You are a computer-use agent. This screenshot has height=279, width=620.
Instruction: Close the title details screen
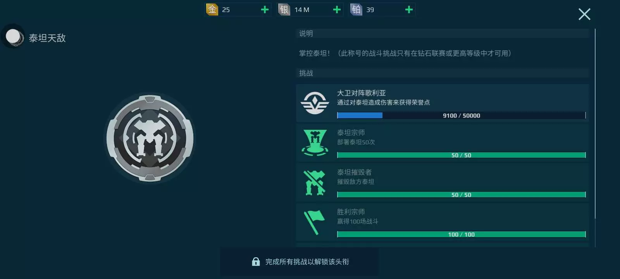click(x=584, y=14)
